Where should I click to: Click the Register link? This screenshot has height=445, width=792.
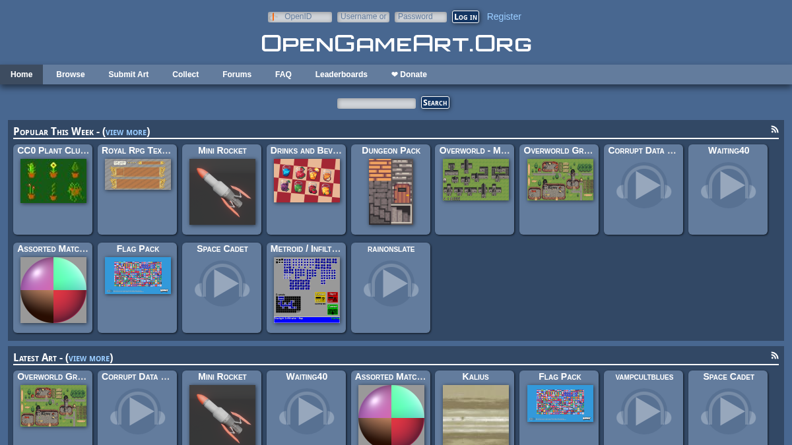(x=504, y=16)
